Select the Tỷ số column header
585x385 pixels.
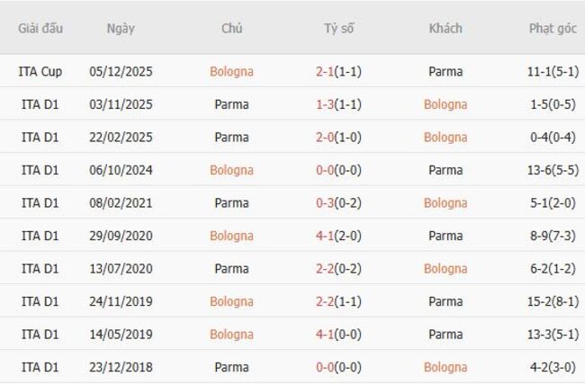click(x=339, y=28)
